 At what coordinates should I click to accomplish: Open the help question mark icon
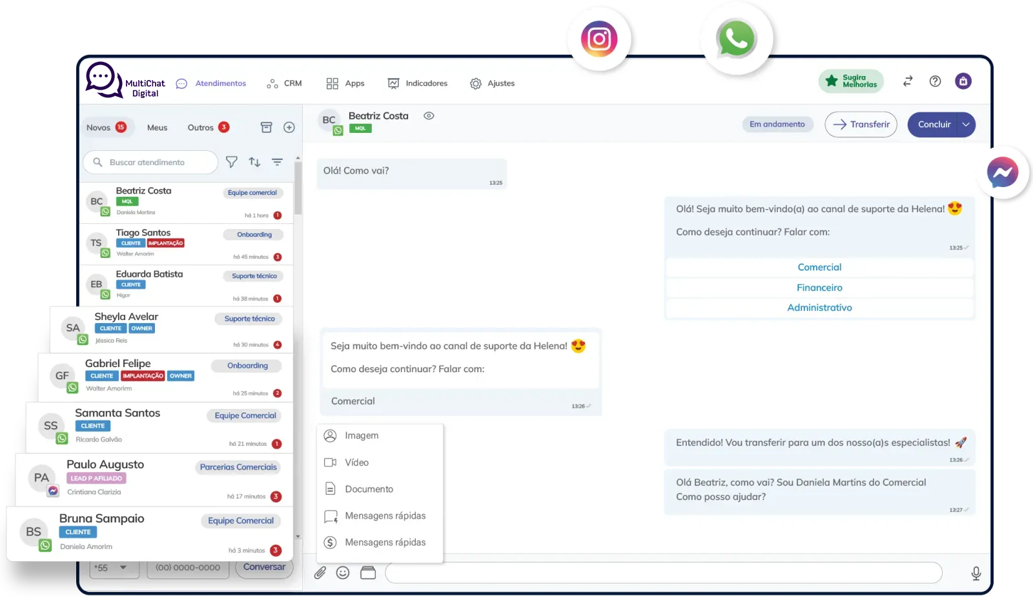pos(935,81)
